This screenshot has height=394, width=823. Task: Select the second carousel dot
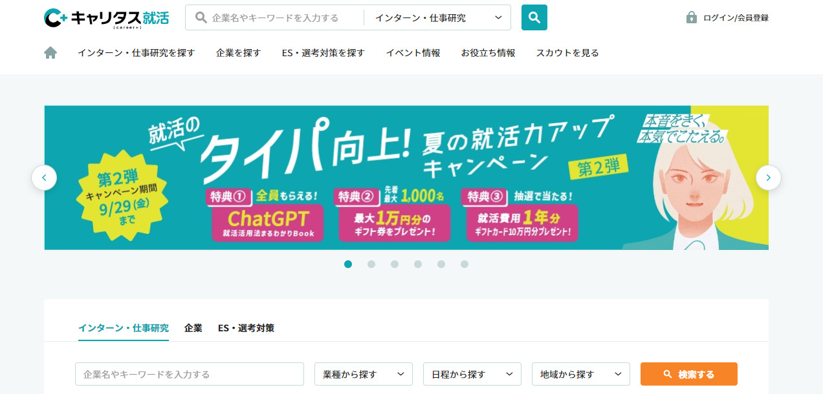tap(371, 264)
